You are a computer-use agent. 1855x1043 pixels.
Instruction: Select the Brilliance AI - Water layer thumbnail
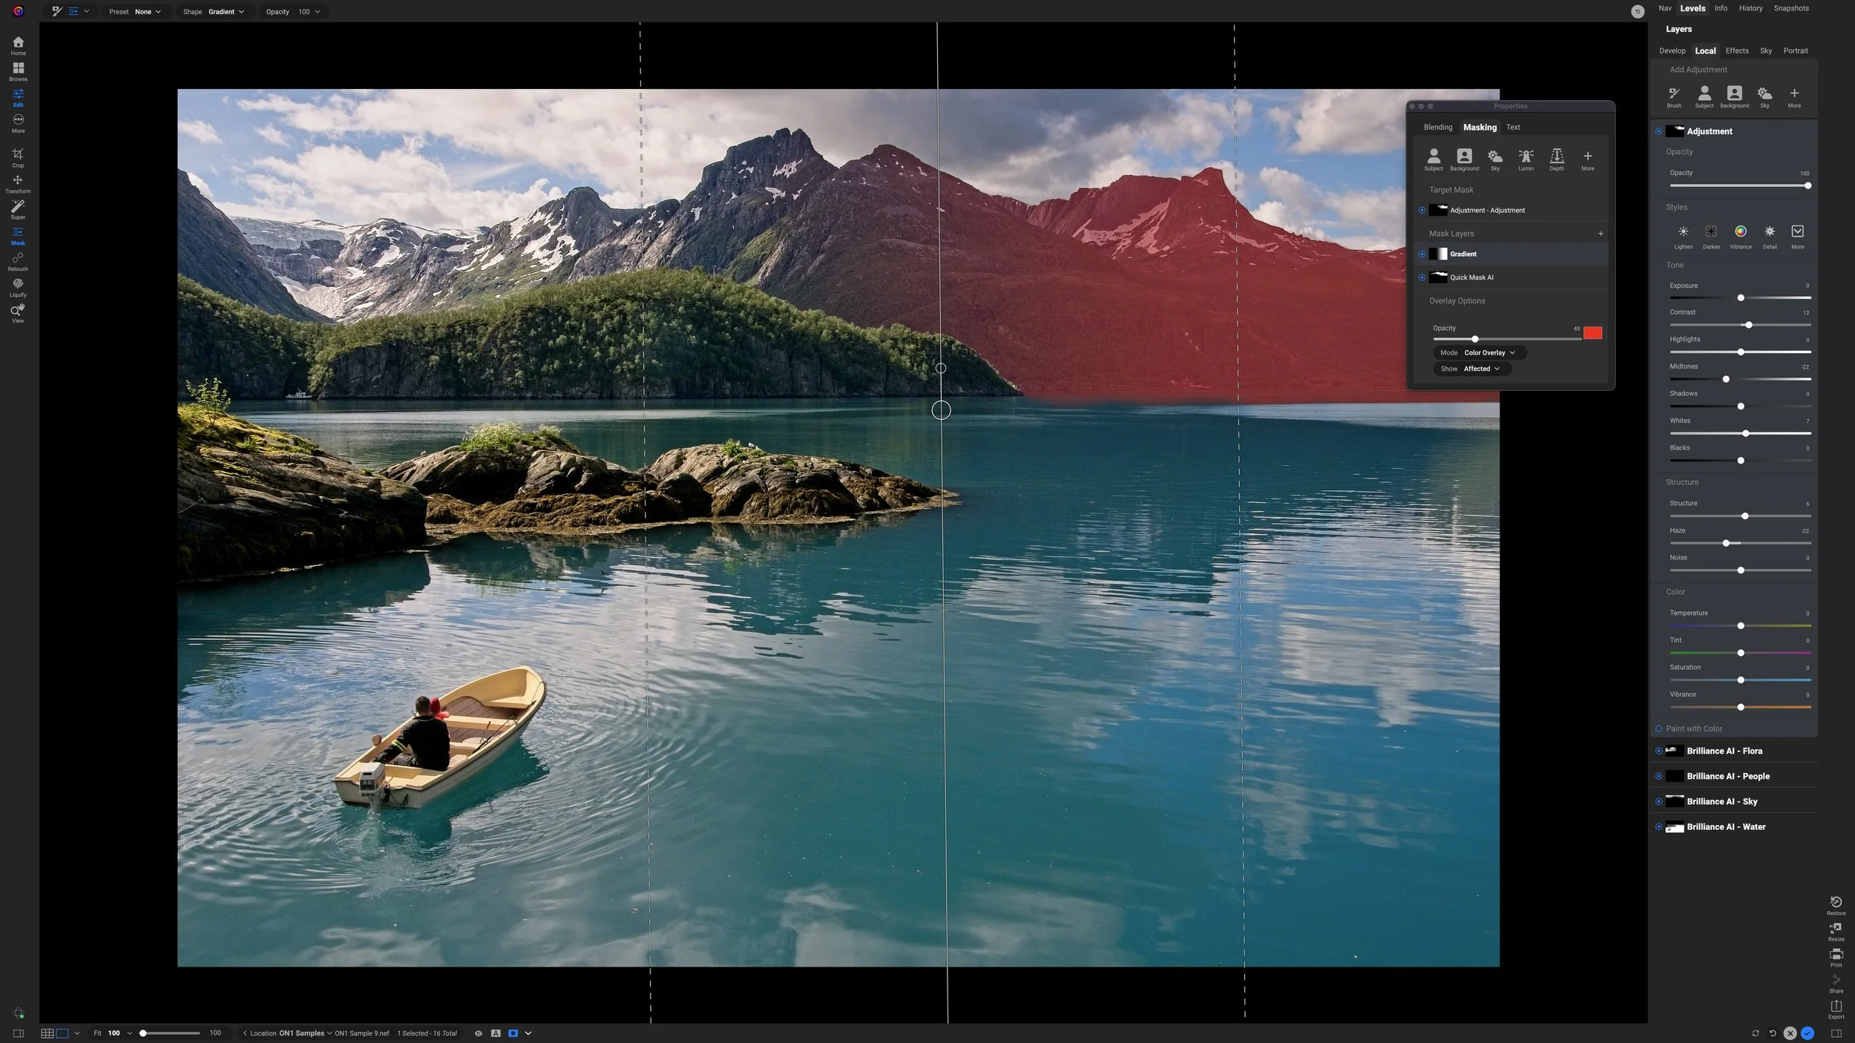pyautogui.click(x=1674, y=827)
